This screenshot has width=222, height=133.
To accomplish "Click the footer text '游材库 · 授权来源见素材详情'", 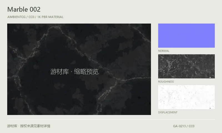I will [x=29, y=126].
